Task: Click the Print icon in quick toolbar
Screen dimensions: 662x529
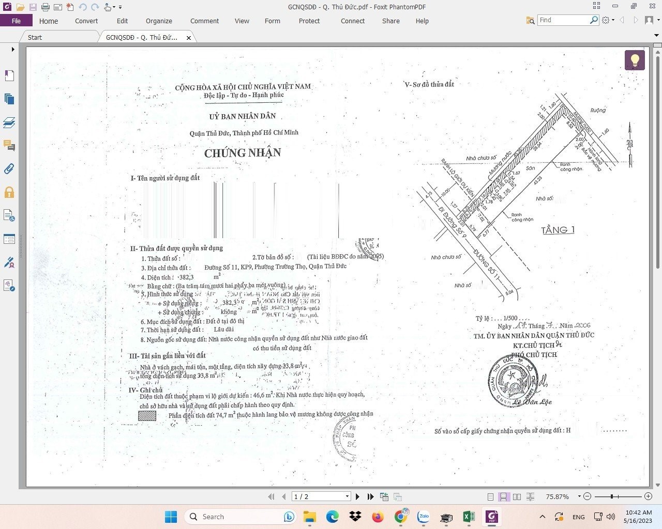Action: tap(46, 7)
